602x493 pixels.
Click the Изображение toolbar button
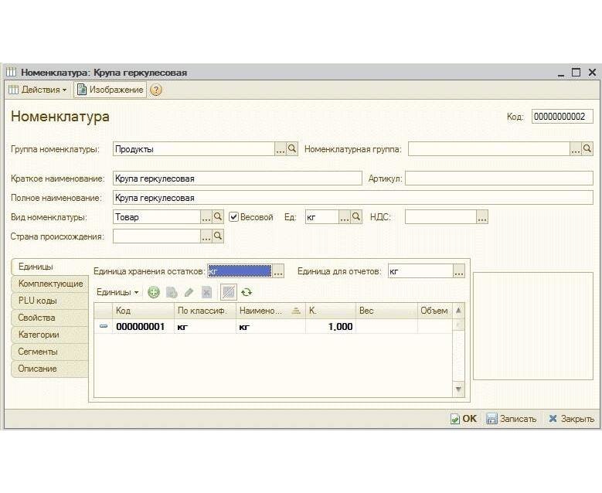110,90
